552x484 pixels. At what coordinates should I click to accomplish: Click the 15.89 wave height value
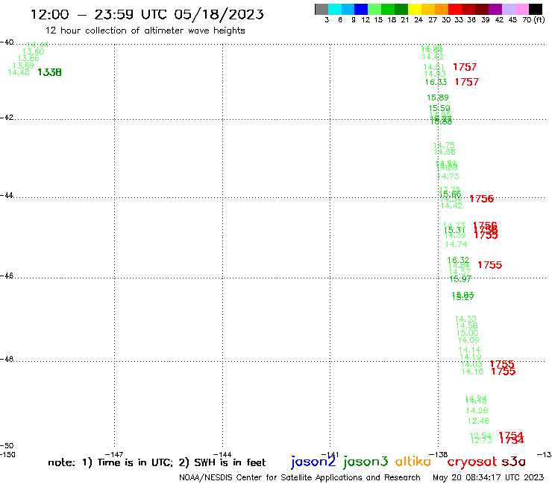(438, 98)
